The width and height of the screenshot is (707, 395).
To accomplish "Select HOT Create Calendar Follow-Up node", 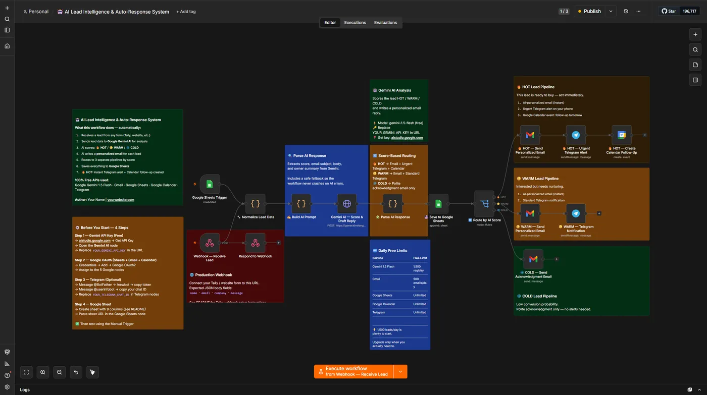I will [x=622, y=135].
